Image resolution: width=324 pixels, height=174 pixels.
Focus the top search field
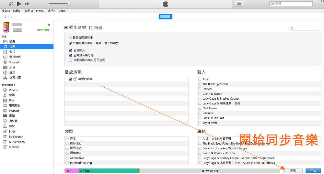291,4
